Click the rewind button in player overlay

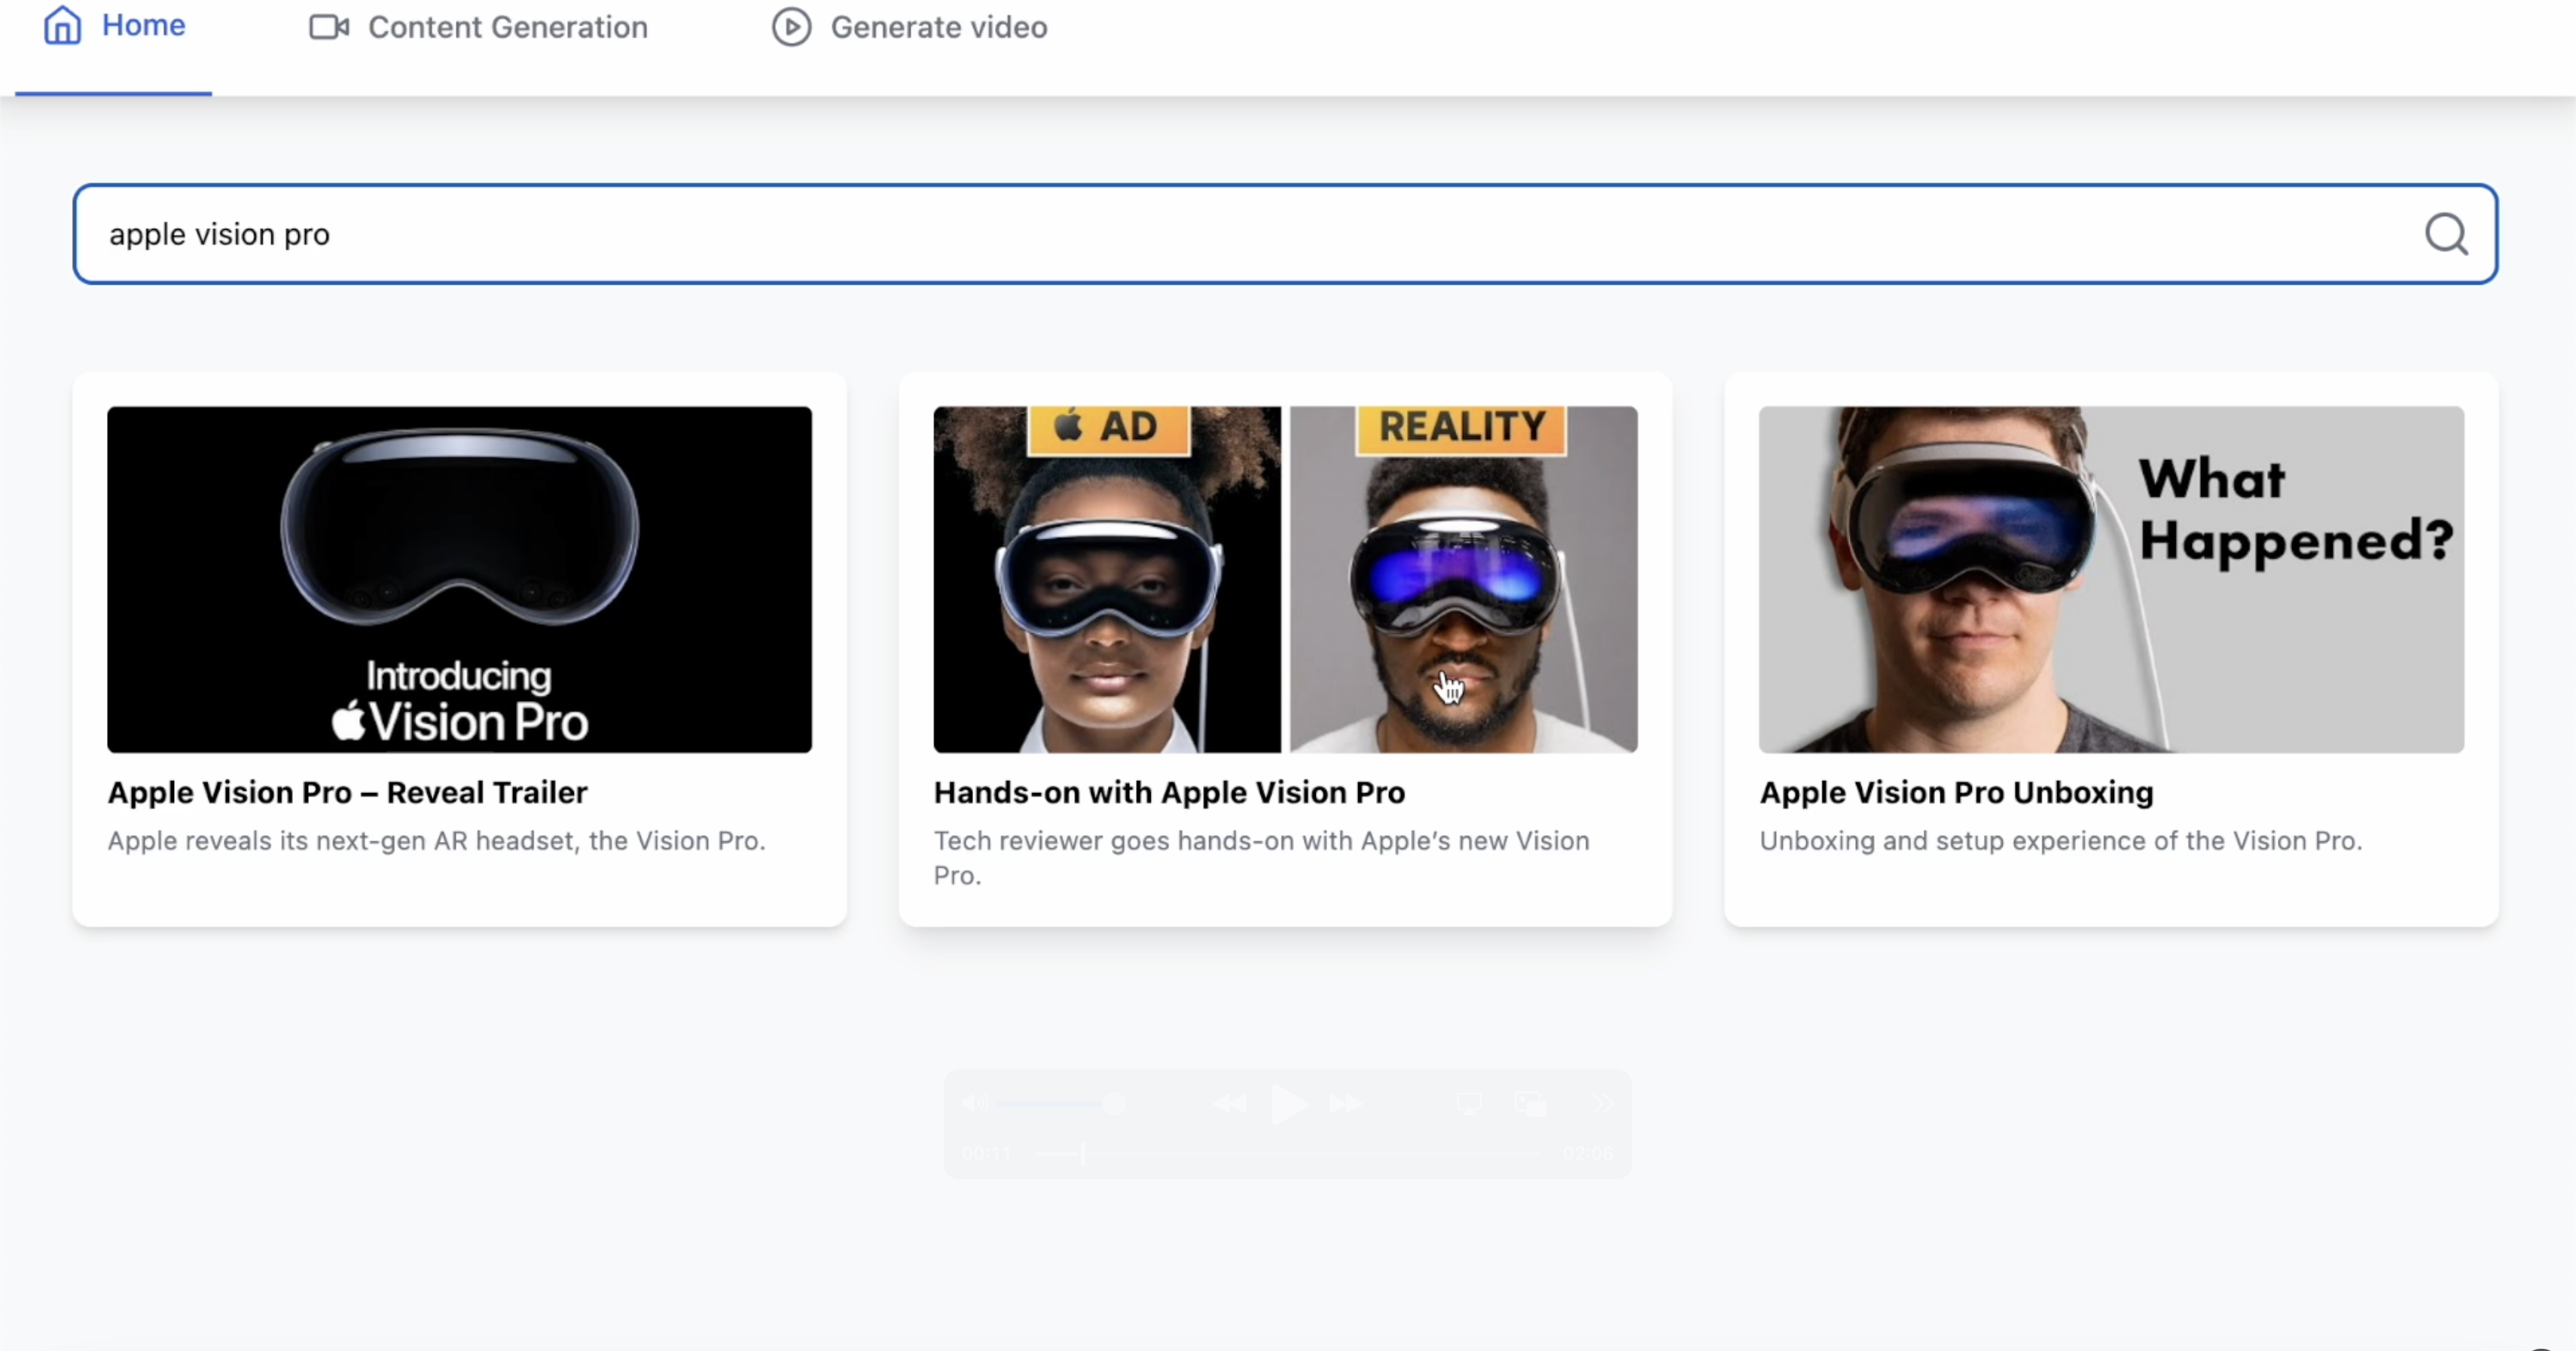click(1230, 1104)
